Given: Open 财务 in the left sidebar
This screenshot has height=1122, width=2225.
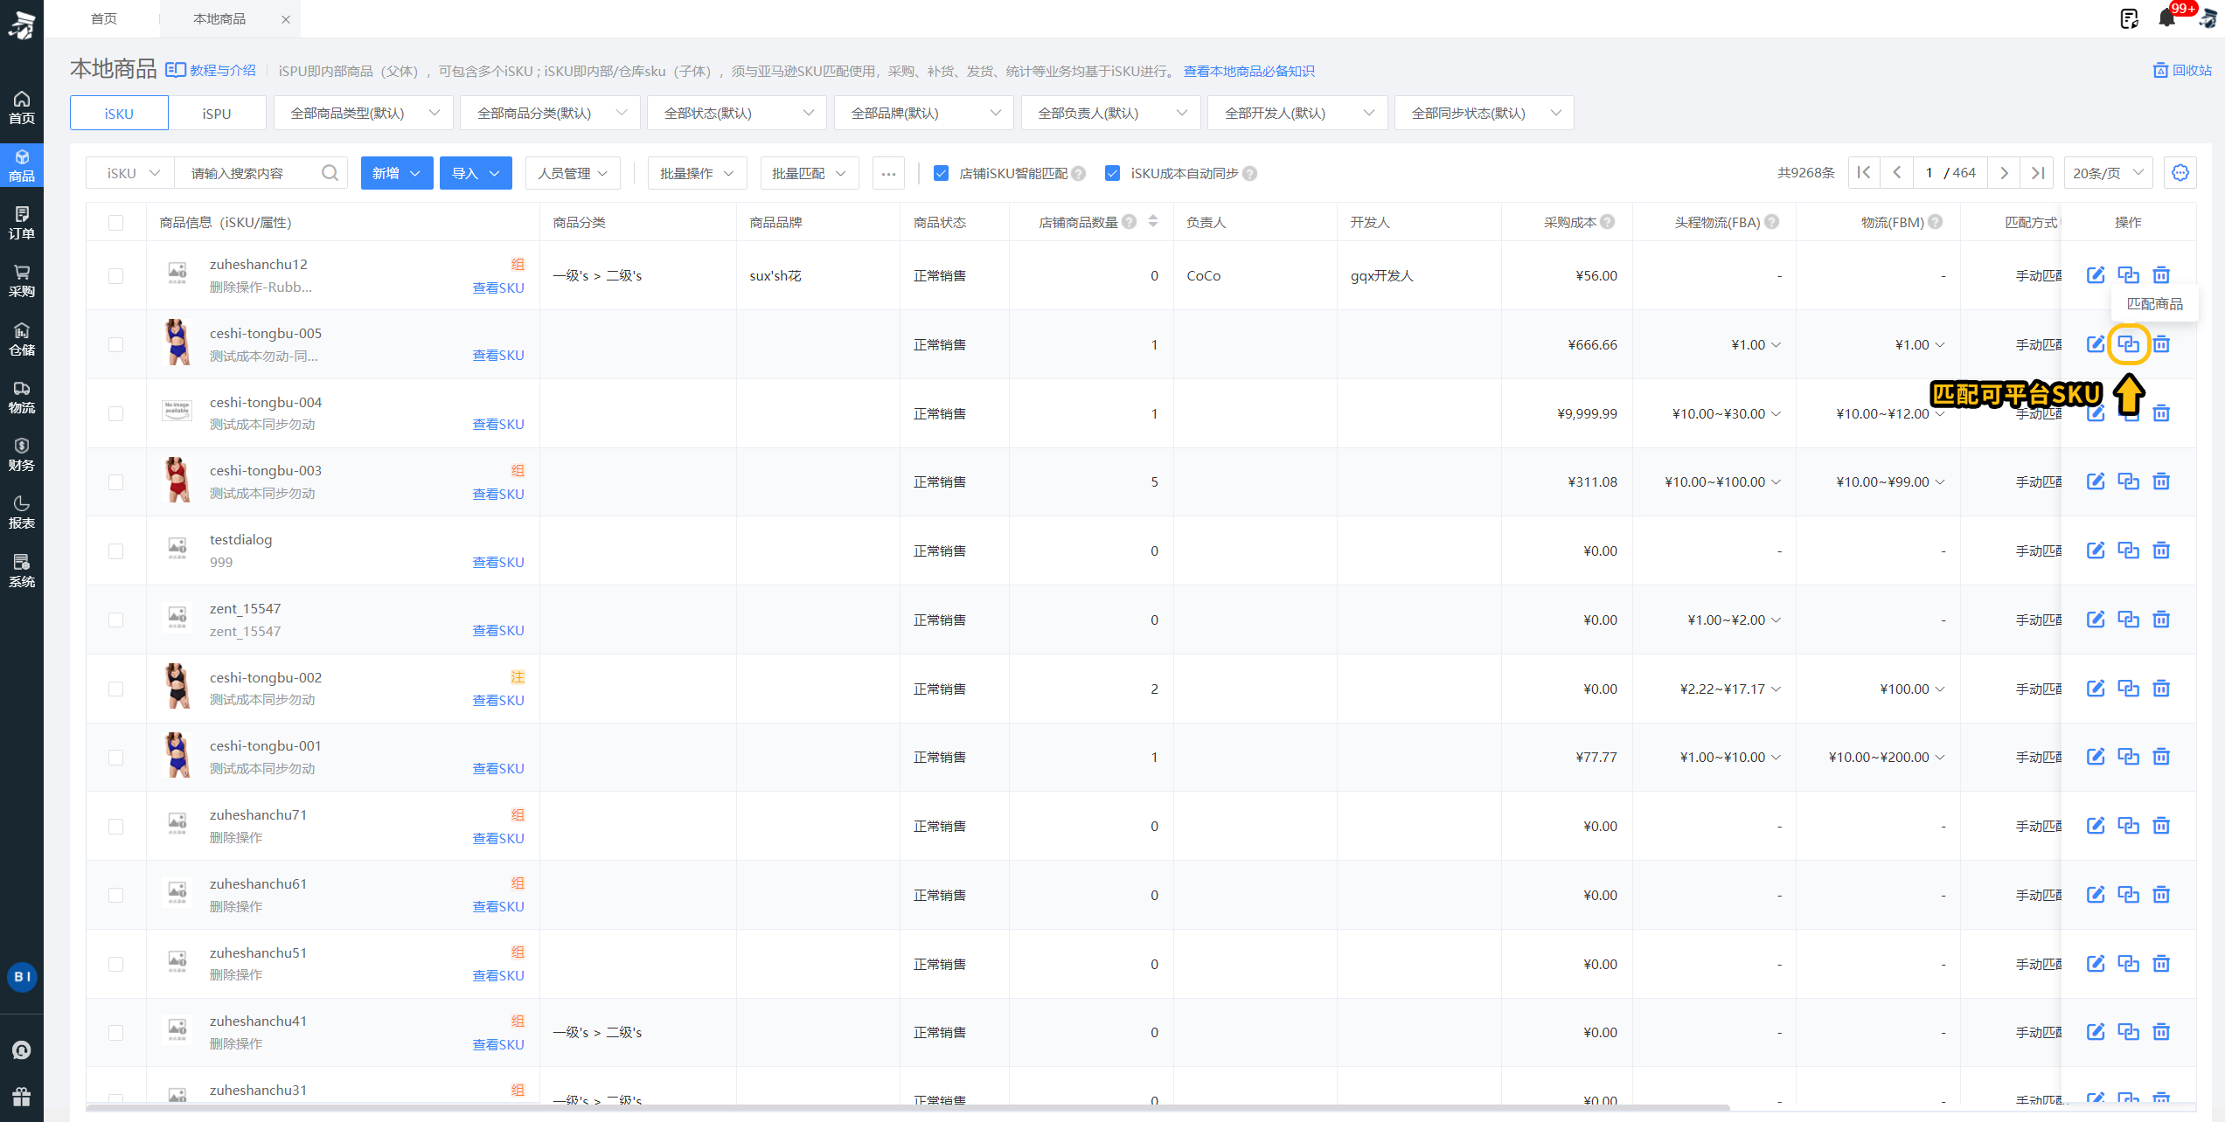Looking at the screenshot, I should [22, 454].
